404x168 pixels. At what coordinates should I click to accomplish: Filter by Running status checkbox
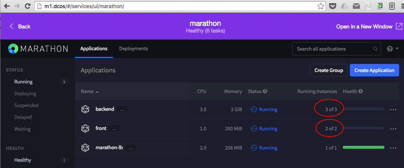tap(8, 82)
